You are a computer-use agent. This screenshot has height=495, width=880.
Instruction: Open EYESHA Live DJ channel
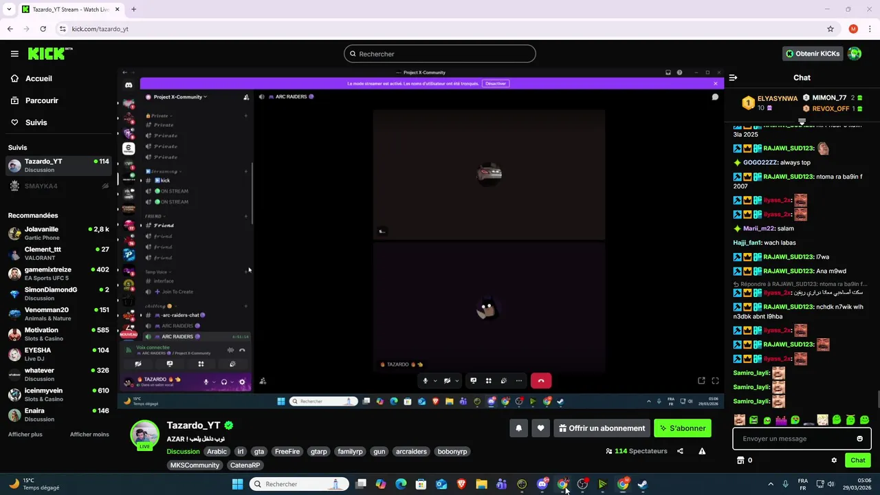(58, 354)
